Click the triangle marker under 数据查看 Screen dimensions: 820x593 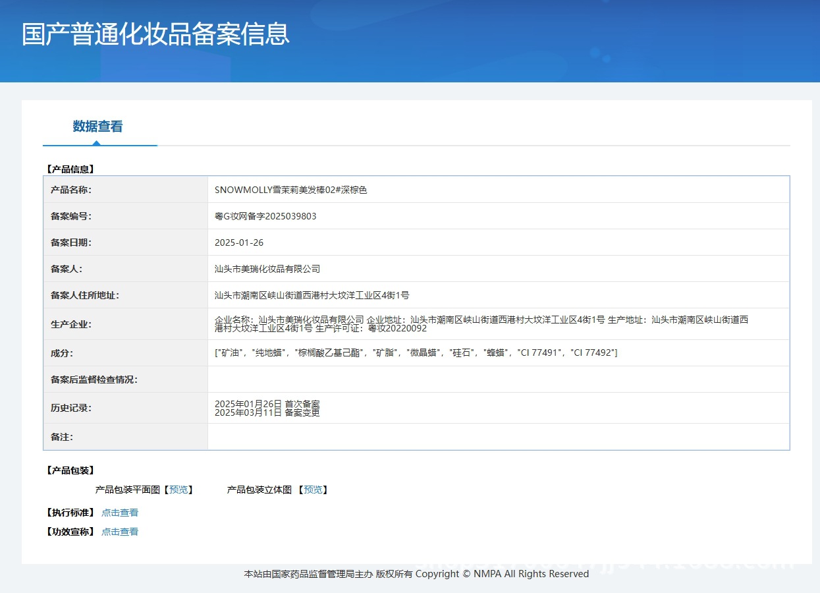point(97,142)
